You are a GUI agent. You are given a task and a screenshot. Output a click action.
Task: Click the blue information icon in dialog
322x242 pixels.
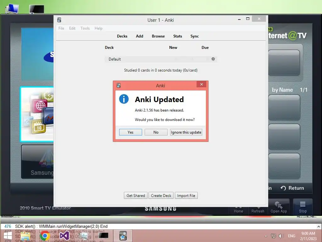coord(124,99)
